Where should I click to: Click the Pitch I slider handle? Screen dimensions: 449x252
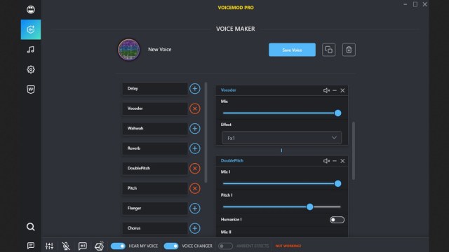click(x=310, y=207)
